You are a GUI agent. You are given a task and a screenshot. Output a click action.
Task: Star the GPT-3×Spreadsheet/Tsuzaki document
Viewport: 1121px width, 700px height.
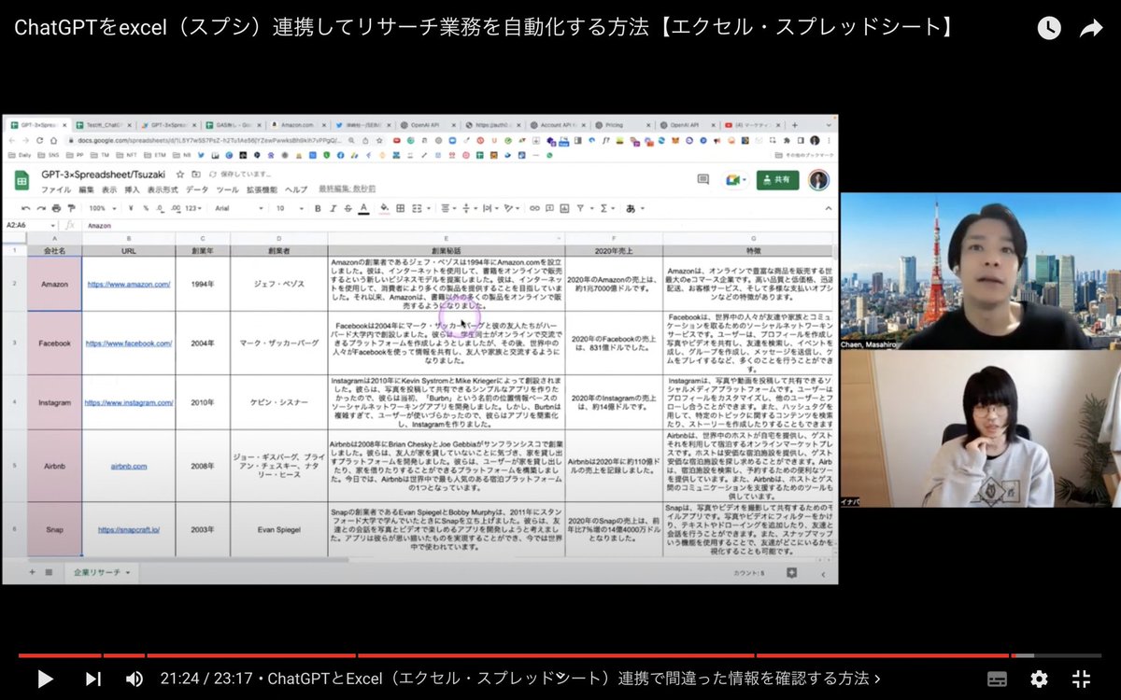point(180,175)
